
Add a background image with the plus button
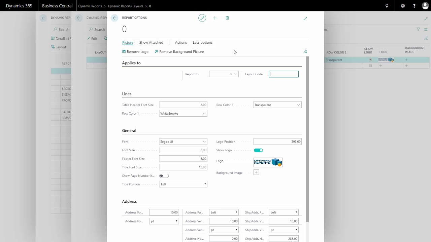(256, 172)
